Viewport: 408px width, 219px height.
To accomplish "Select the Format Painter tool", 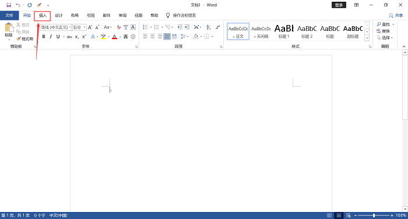I will pos(24,39).
